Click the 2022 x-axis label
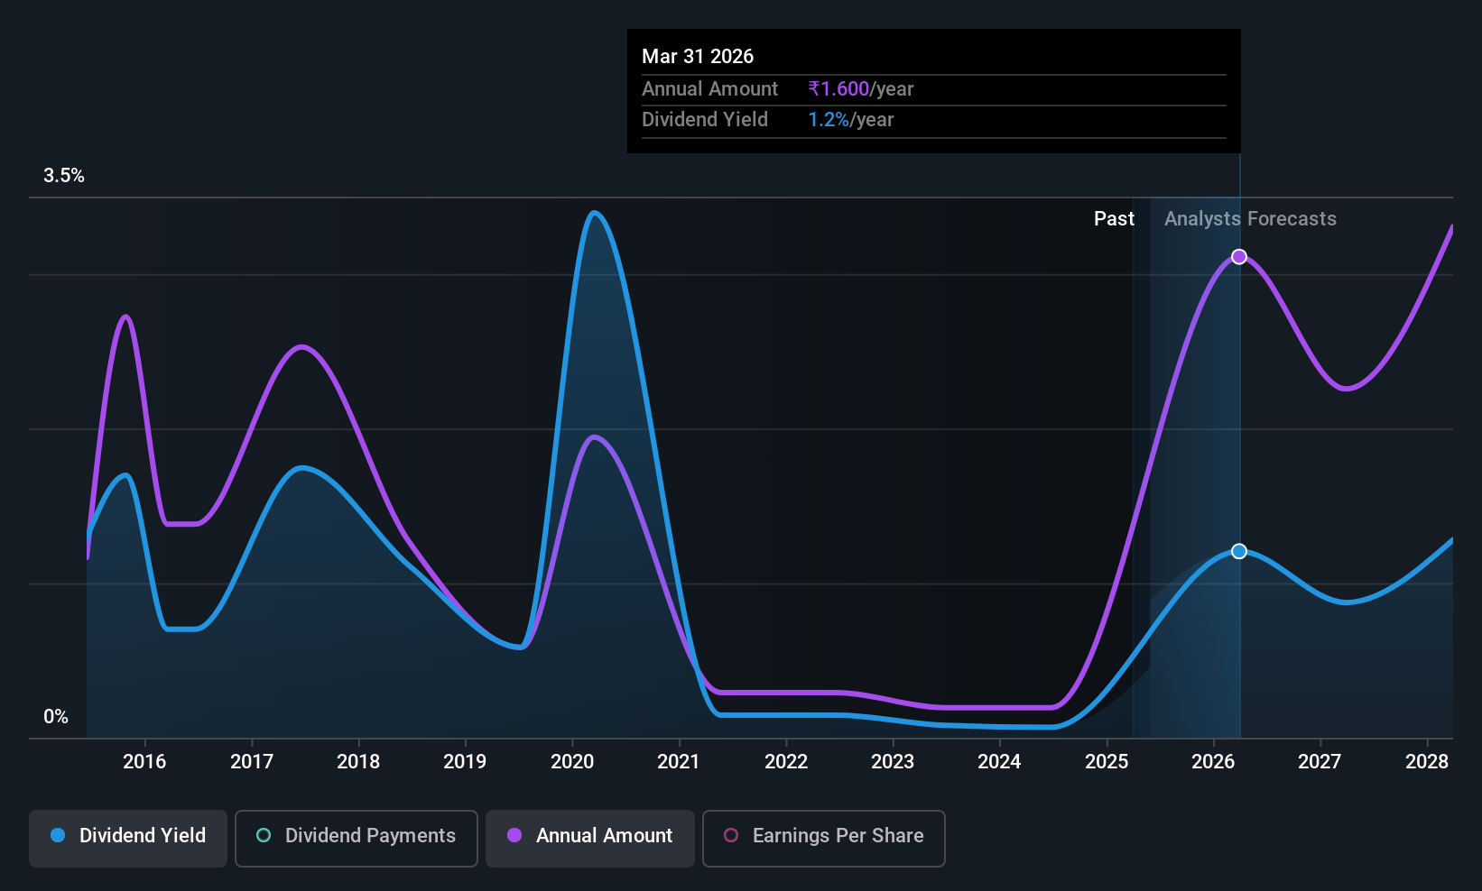 (x=786, y=762)
